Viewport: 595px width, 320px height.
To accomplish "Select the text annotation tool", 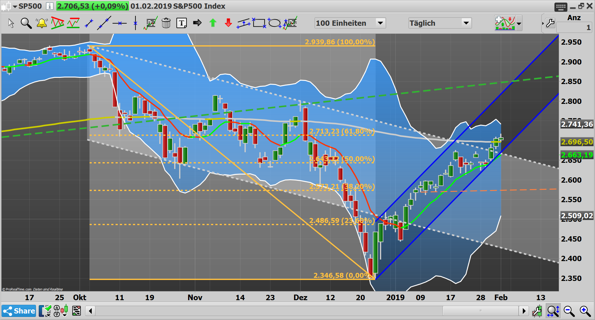I will coord(182,23).
